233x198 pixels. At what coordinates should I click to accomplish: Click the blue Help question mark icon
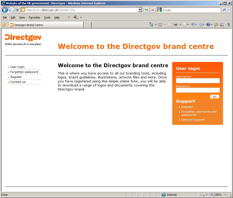208,25
